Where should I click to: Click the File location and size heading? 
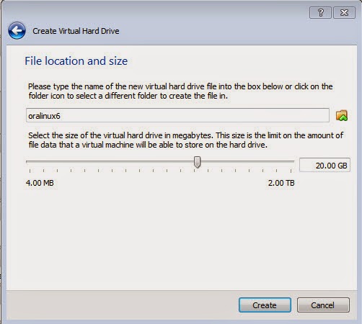(76, 61)
